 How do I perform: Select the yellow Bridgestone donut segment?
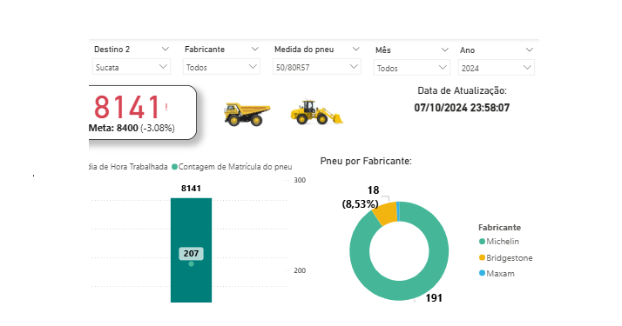point(386,214)
